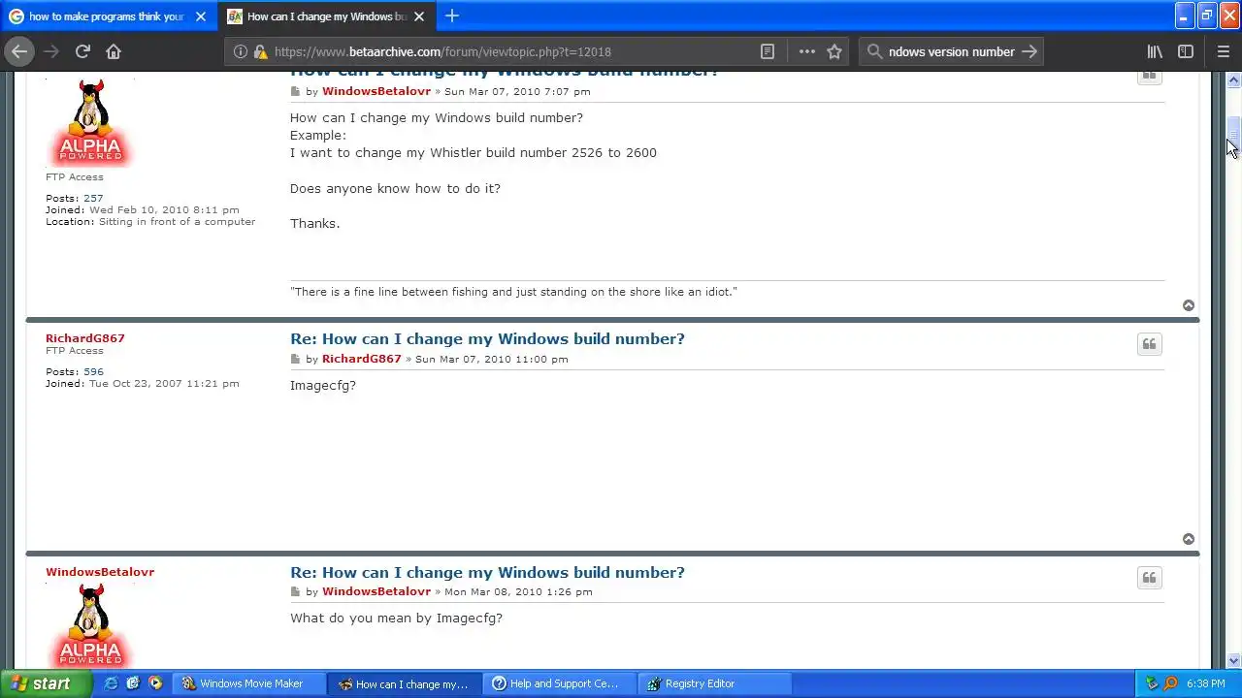Open the page actions three-dot menu
This screenshot has height=698, width=1242.
coord(807,51)
